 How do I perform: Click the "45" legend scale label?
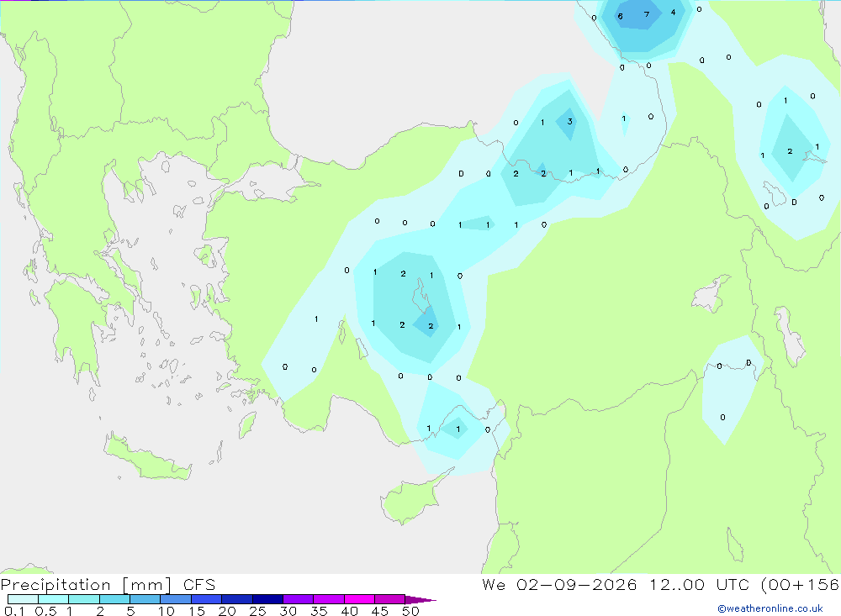(380, 611)
